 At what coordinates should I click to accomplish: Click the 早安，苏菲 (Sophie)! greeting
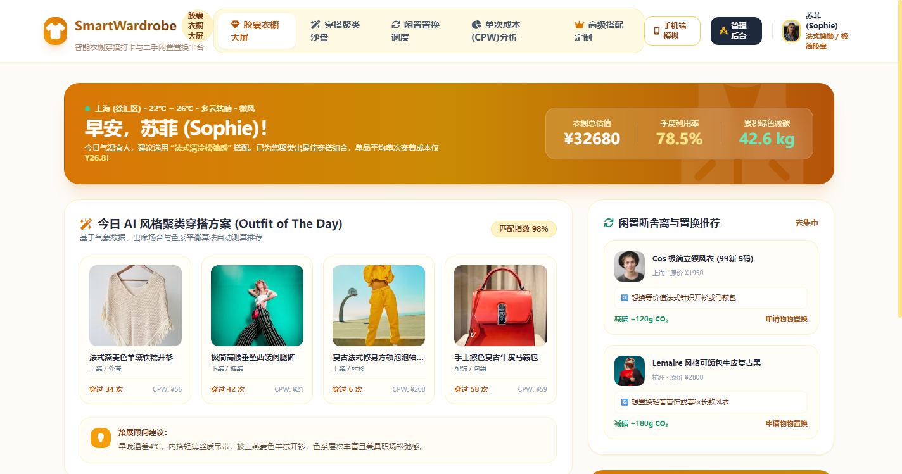tap(176, 128)
